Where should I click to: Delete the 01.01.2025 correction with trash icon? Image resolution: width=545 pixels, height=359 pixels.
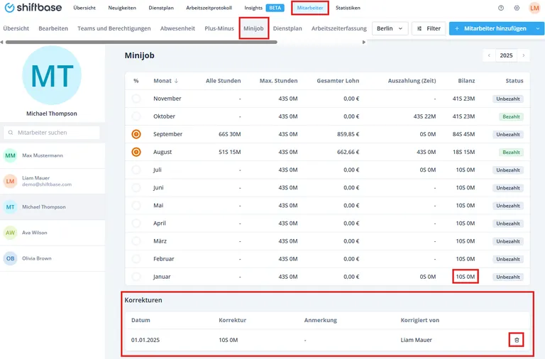click(517, 340)
